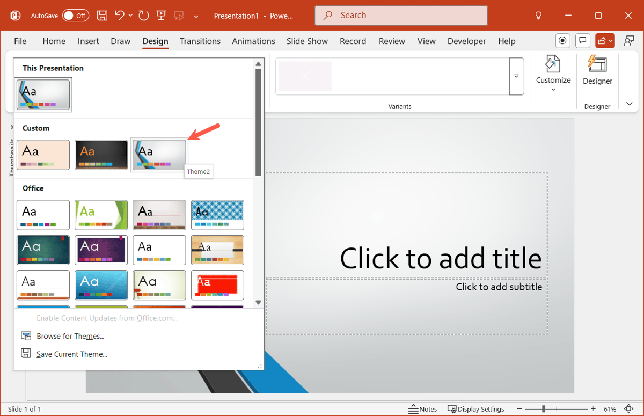Apply the pale green theme with red tab
Viewport: 644px width, 416px height.
(x=159, y=285)
